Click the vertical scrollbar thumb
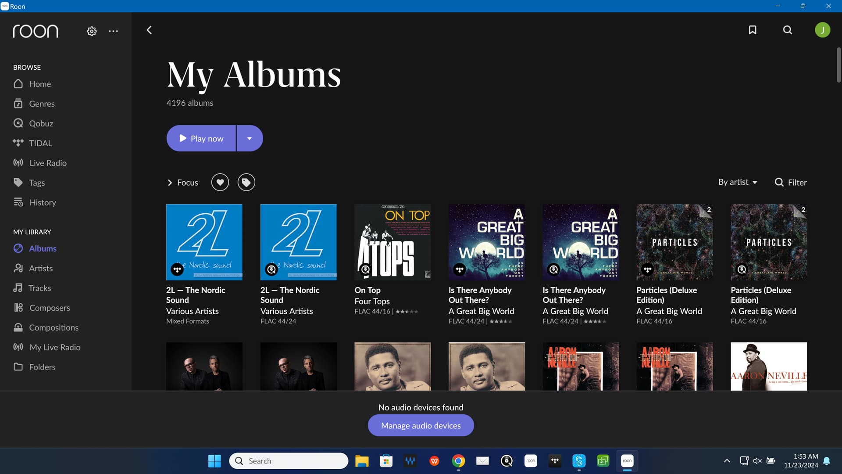 pos(838,65)
